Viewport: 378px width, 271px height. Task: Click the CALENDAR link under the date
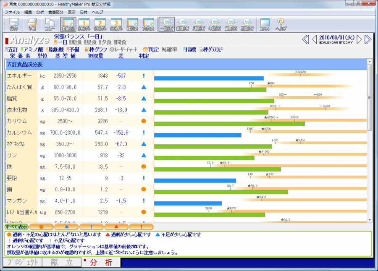[328, 42]
